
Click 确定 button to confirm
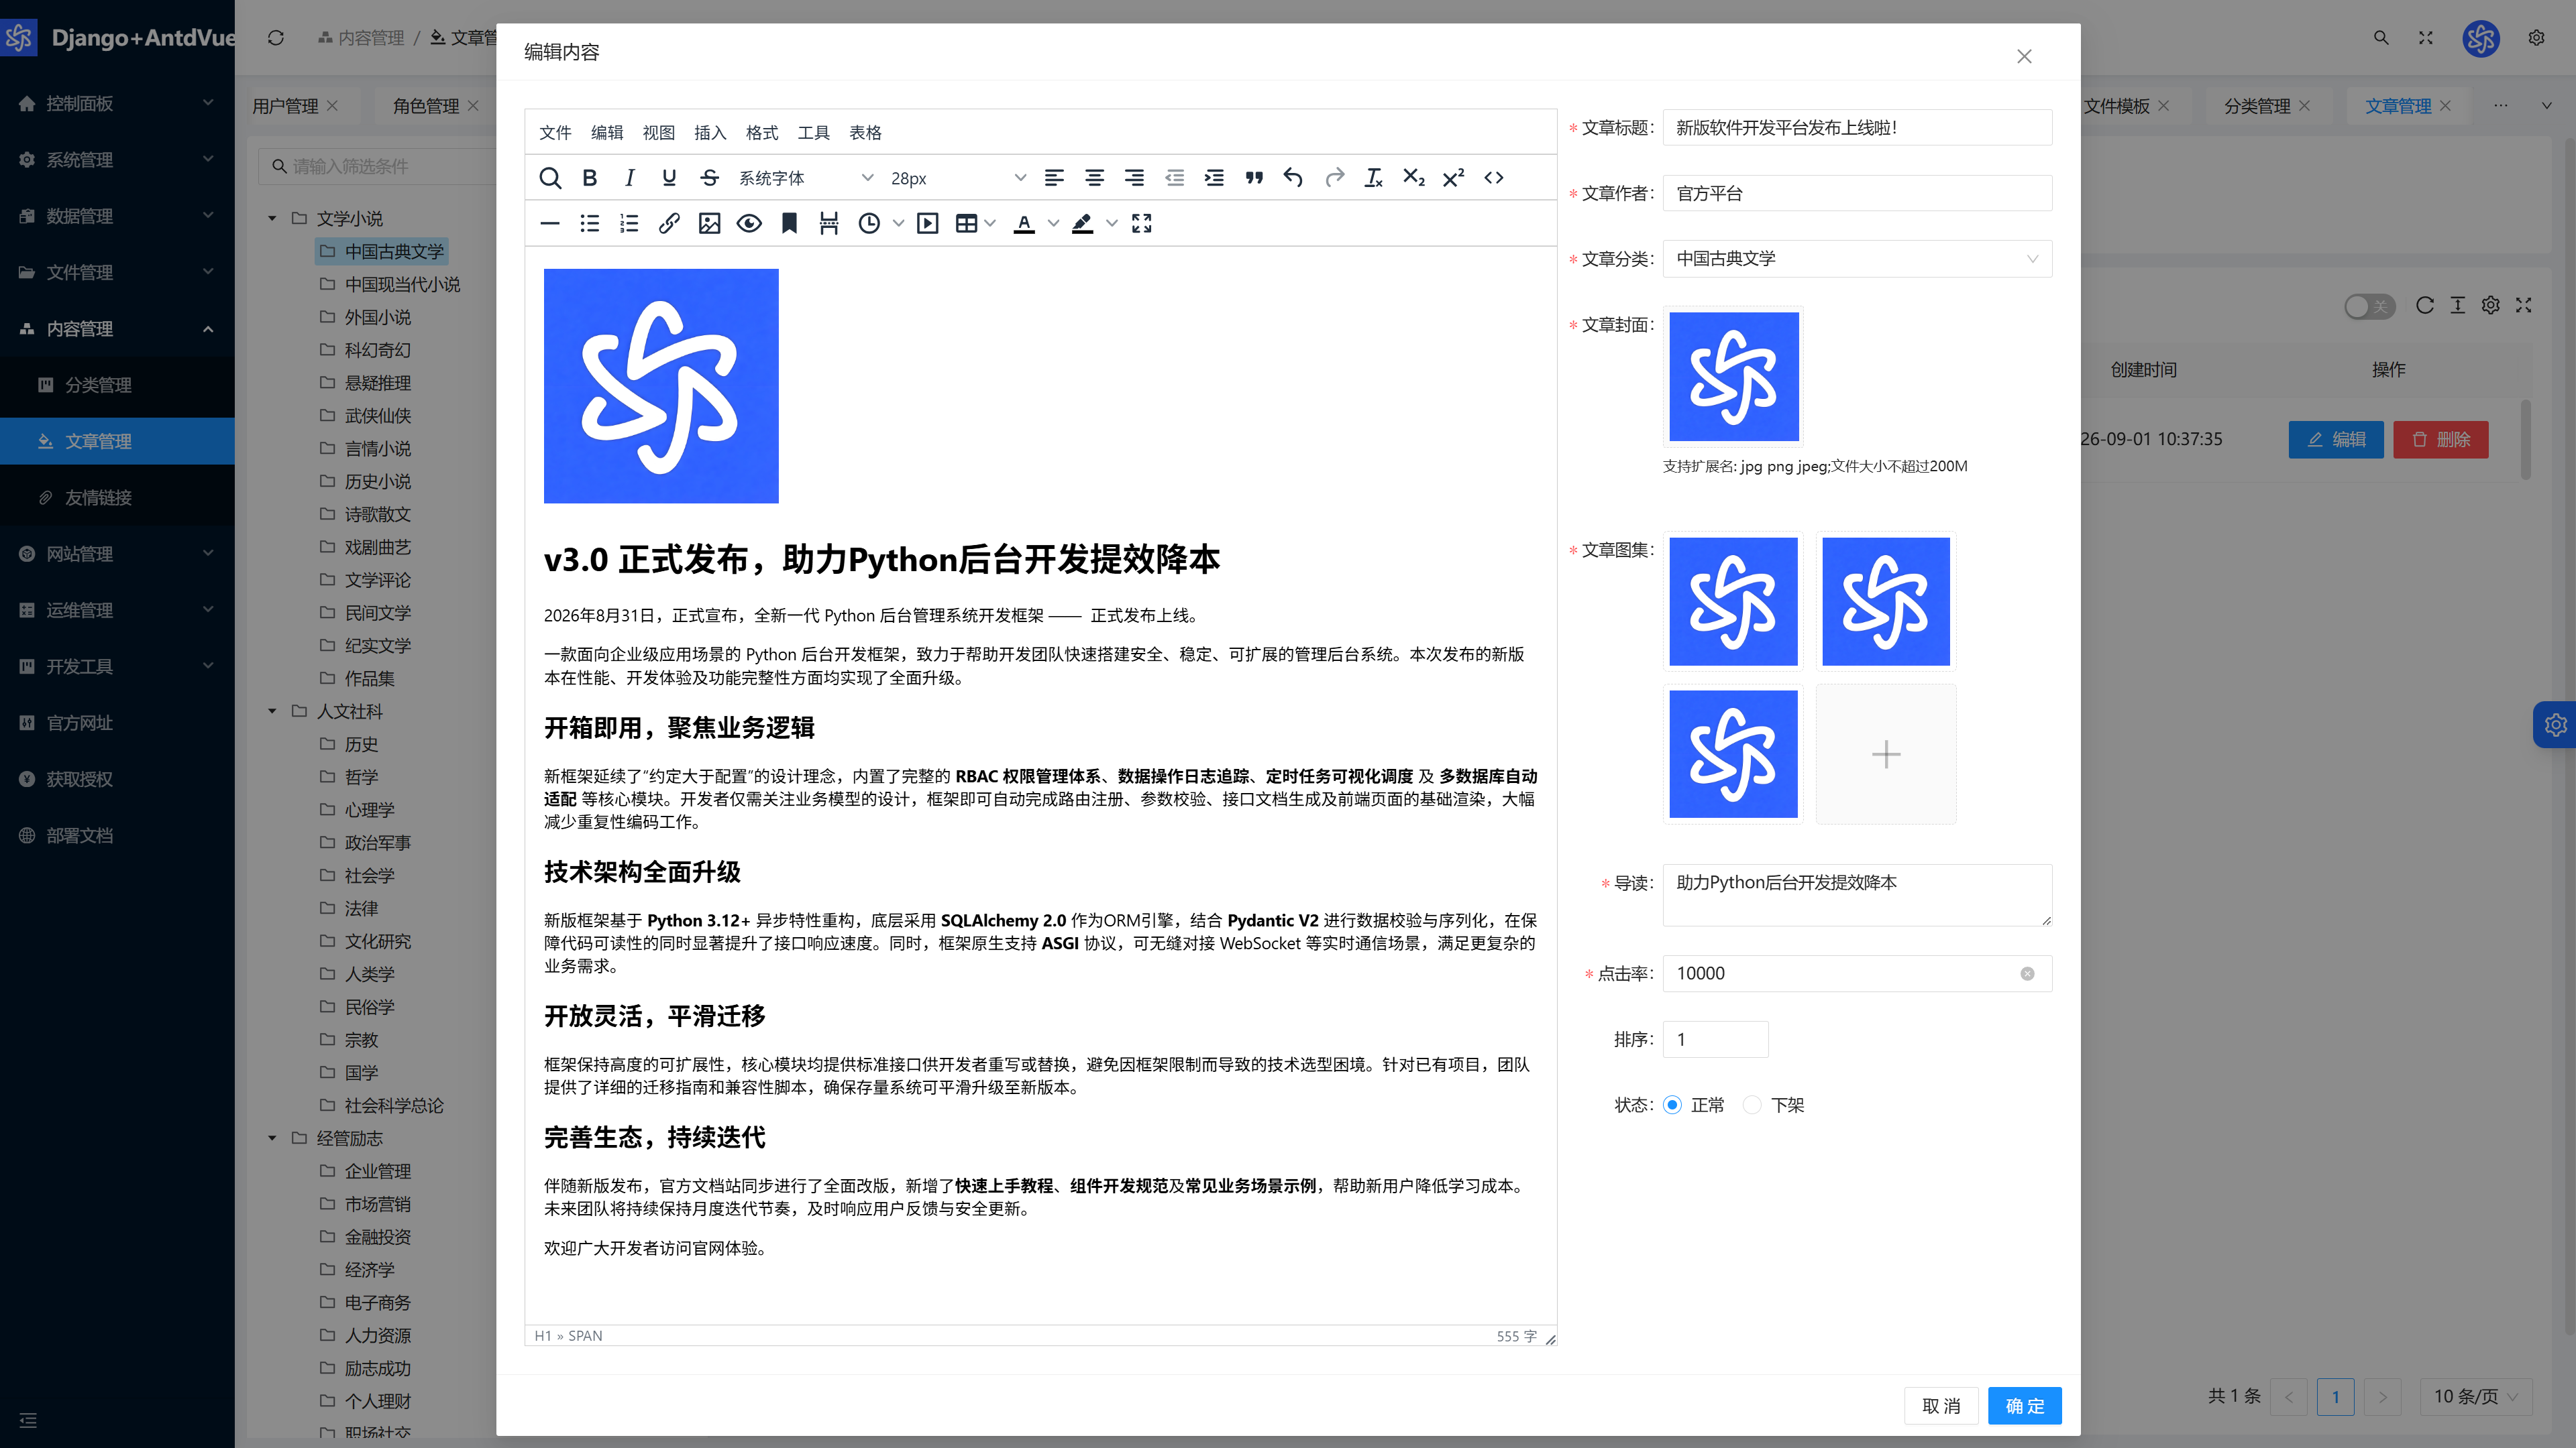tap(2025, 1406)
